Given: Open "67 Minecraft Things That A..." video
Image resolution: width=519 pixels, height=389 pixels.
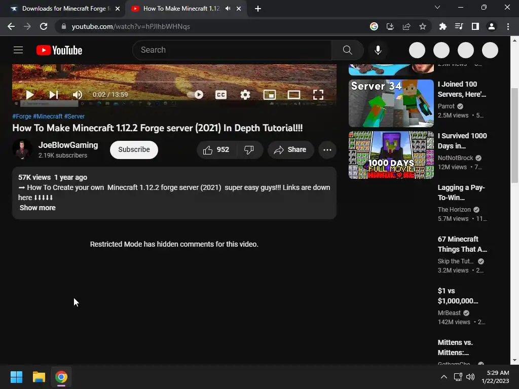Looking at the screenshot, I should [x=462, y=244].
